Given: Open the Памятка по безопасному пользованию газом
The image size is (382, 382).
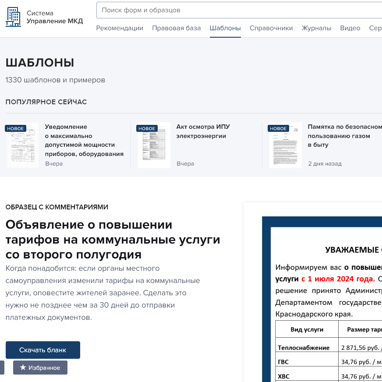Looking at the screenshot, I should click(344, 136).
